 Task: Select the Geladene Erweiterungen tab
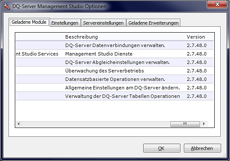[x=153, y=23]
